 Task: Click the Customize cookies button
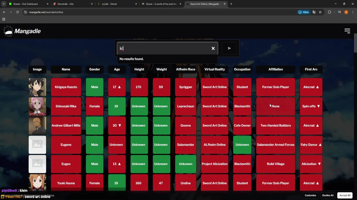[310, 195]
